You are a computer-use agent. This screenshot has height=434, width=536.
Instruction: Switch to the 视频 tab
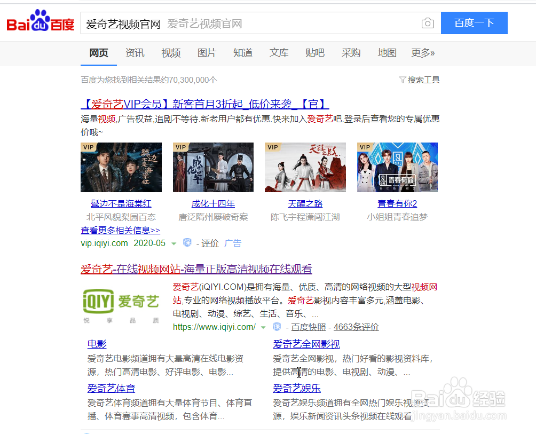pyautogui.click(x=171, y=53)
